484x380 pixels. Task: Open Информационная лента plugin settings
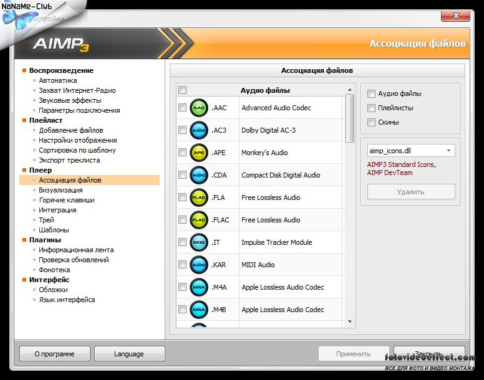(x=76, y=250)
